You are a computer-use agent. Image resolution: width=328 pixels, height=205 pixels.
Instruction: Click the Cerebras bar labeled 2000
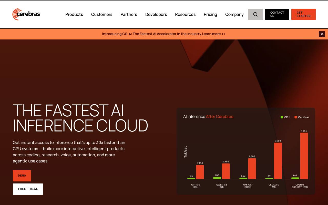[252, 169]
